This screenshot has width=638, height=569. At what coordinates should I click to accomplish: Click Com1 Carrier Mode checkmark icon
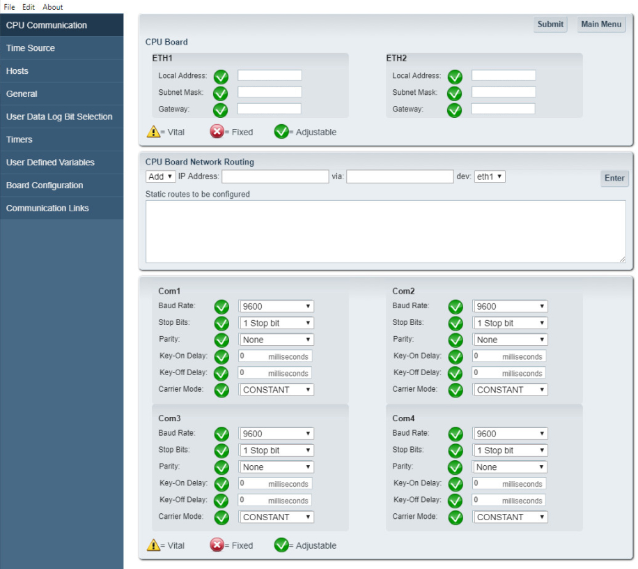[221, 390]
